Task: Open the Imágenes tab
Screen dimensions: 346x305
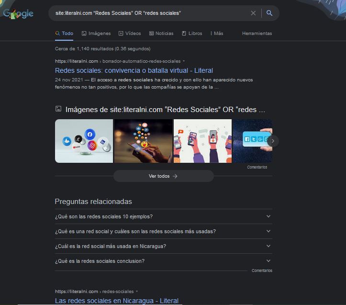Action: coord(96,34)
